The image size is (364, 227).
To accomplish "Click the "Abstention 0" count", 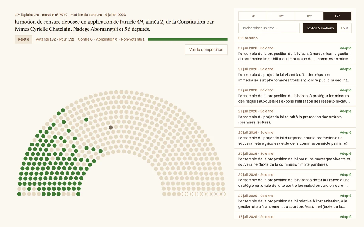I will click(107, 39).
